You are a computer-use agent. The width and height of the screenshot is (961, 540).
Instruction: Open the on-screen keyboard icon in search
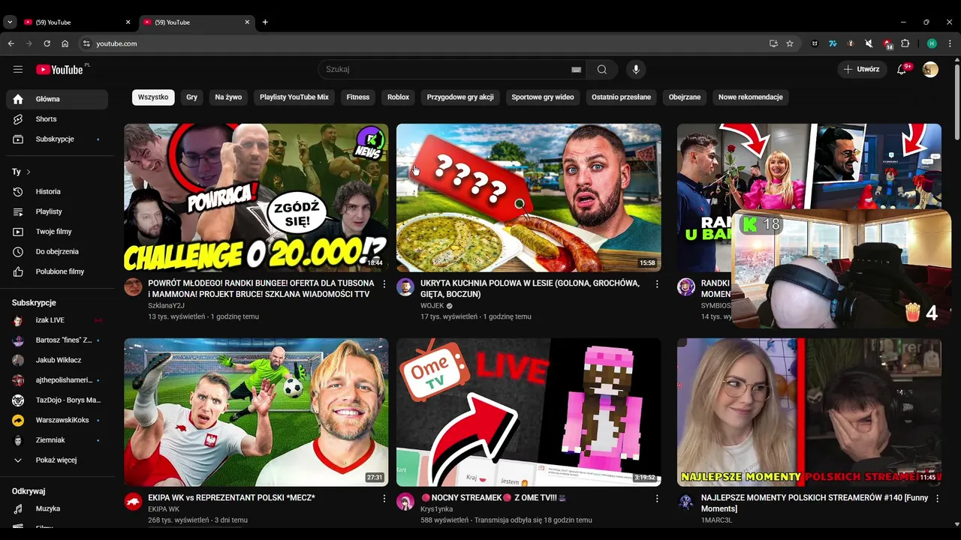(576, 69)
